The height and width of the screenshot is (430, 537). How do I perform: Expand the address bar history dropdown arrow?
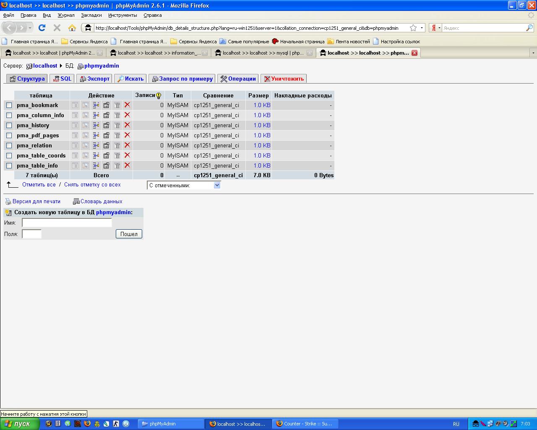(422, 28)
